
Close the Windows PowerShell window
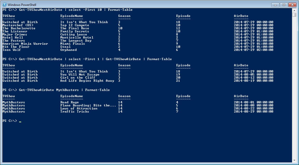point(292,5)
